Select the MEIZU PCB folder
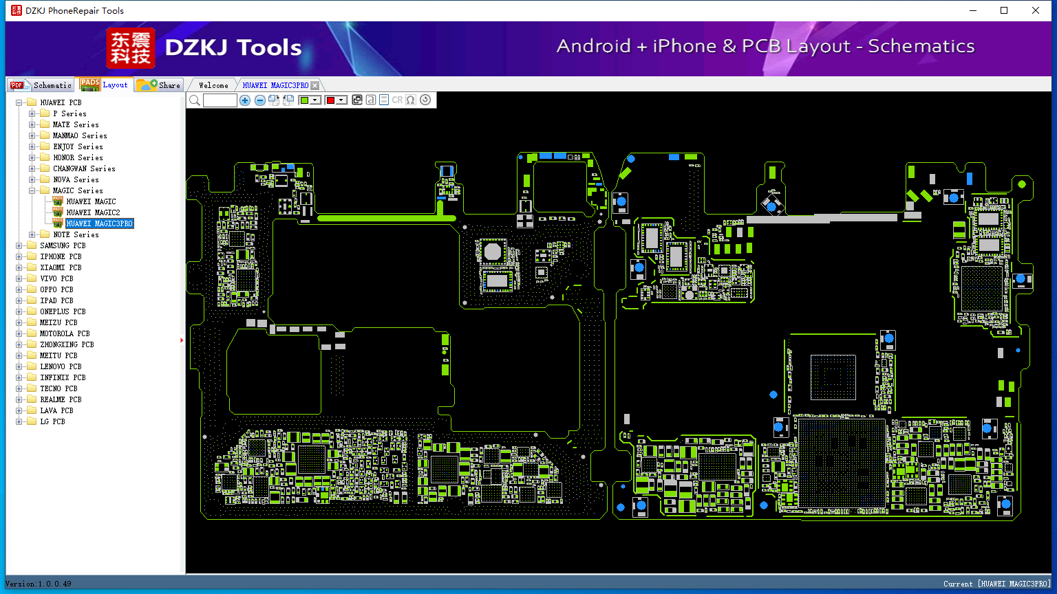 (58, 322)
